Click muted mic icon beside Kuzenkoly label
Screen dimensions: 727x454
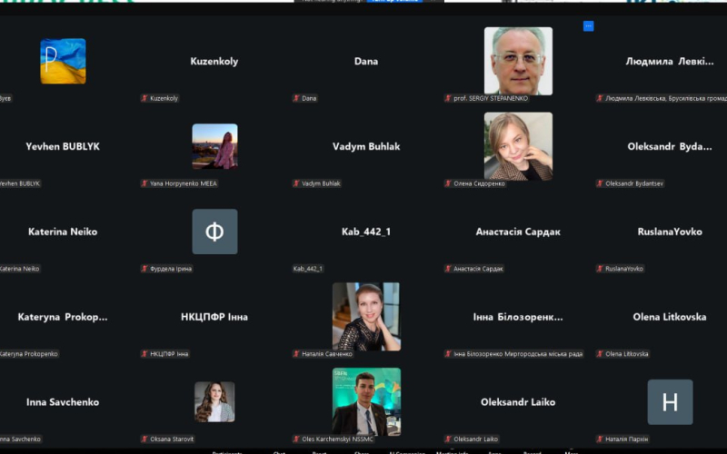pyautogui.click(x=144, y=98)
